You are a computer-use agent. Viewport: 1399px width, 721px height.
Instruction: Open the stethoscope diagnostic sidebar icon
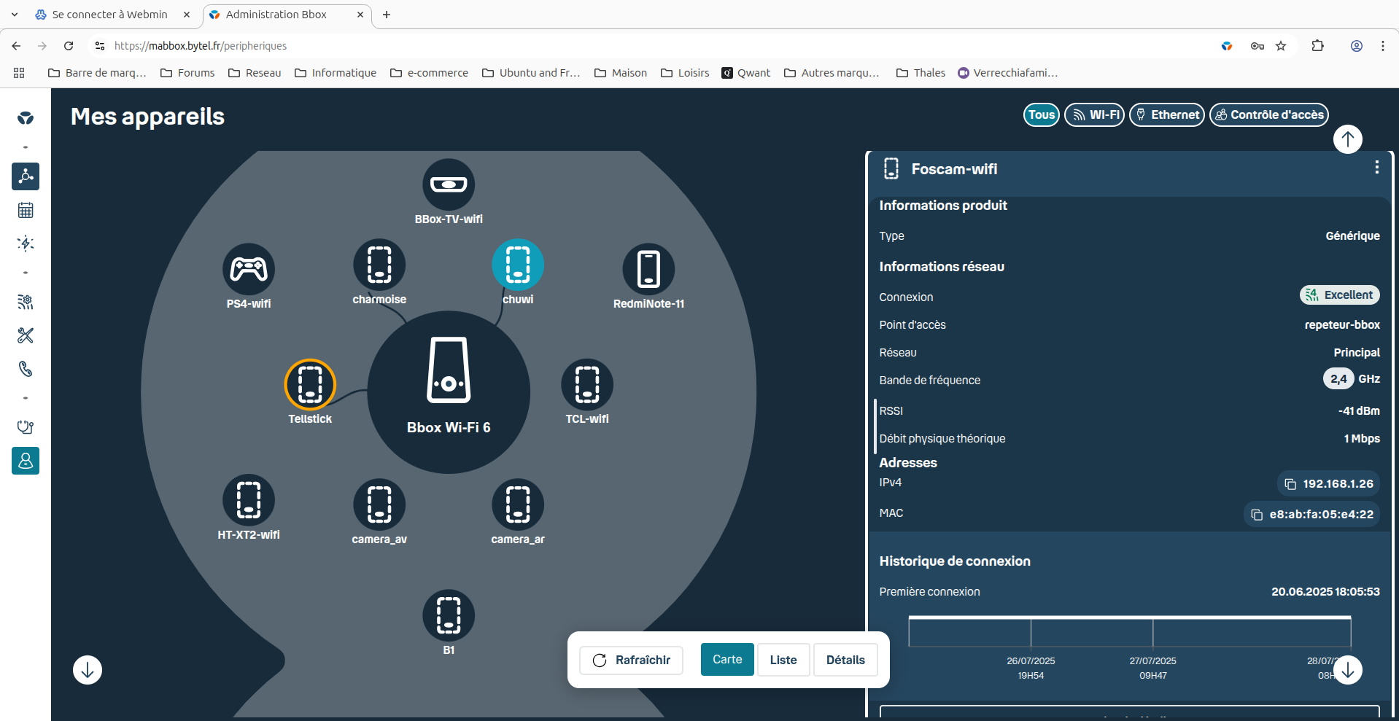tap(26, 427)
